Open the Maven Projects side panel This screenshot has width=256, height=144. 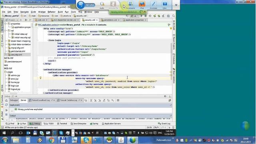174,42
